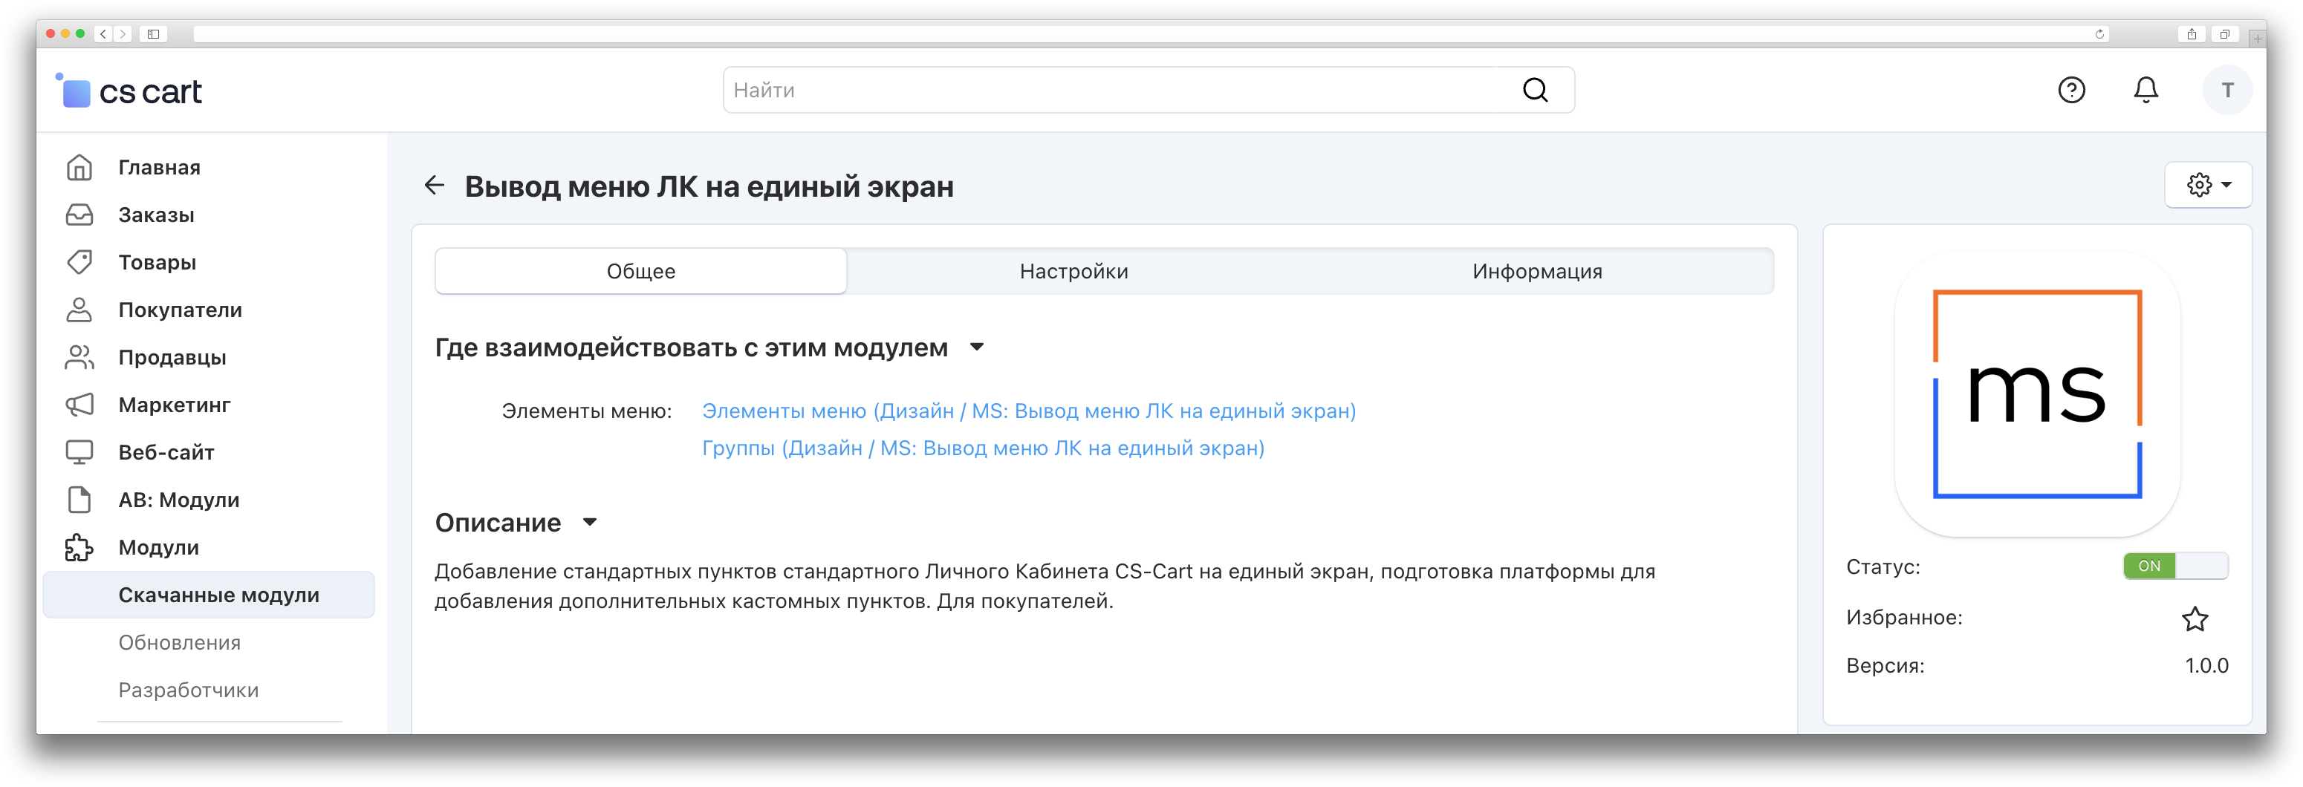Click the user avatar T icon

(x=2226, y=91)
